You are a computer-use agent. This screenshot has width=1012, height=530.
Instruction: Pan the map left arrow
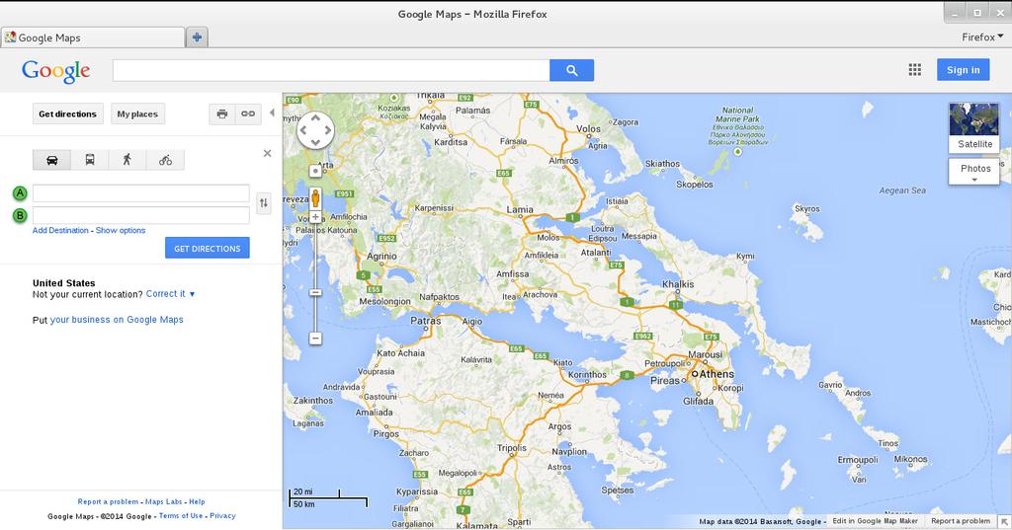pos(303,130)
